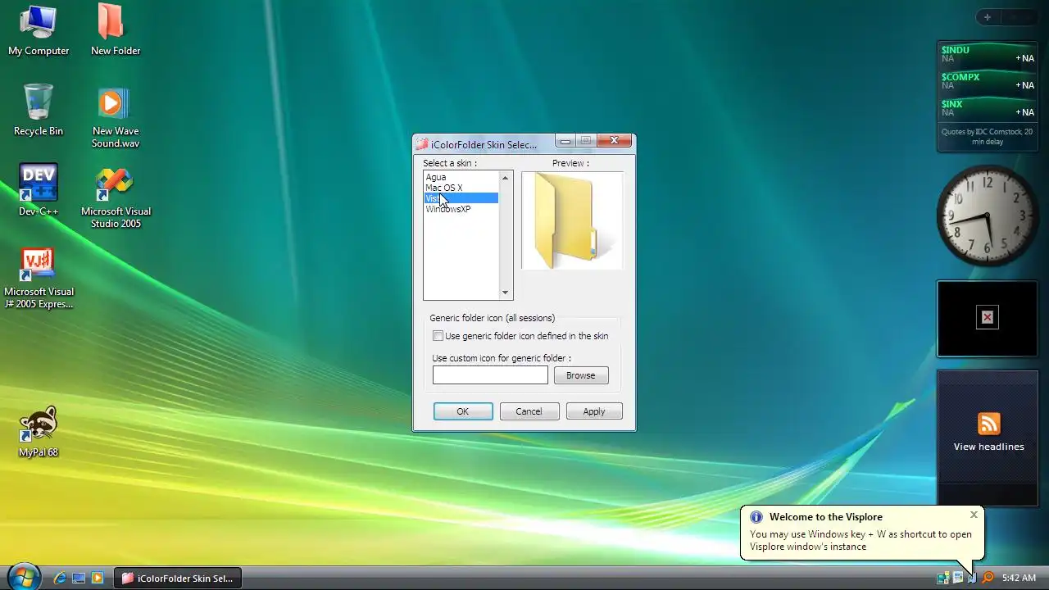Click the OK button
This screenshot has width=1049, height=590.
coord(463,411)
